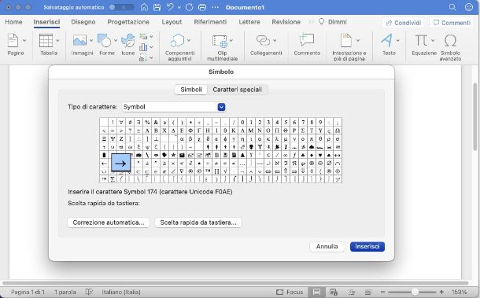Select Outline view icon in status bar
Viewport: 480px width, 298px height.
pos(352,292)
